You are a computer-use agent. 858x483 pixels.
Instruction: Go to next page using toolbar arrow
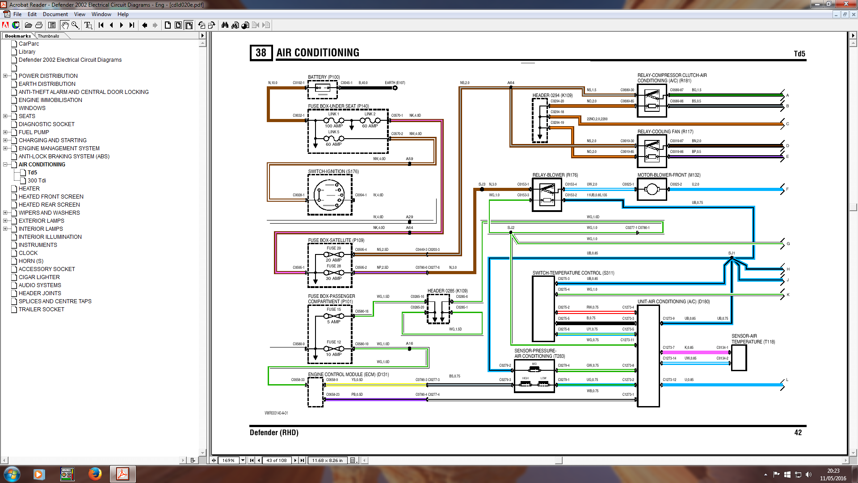(121, 25)
